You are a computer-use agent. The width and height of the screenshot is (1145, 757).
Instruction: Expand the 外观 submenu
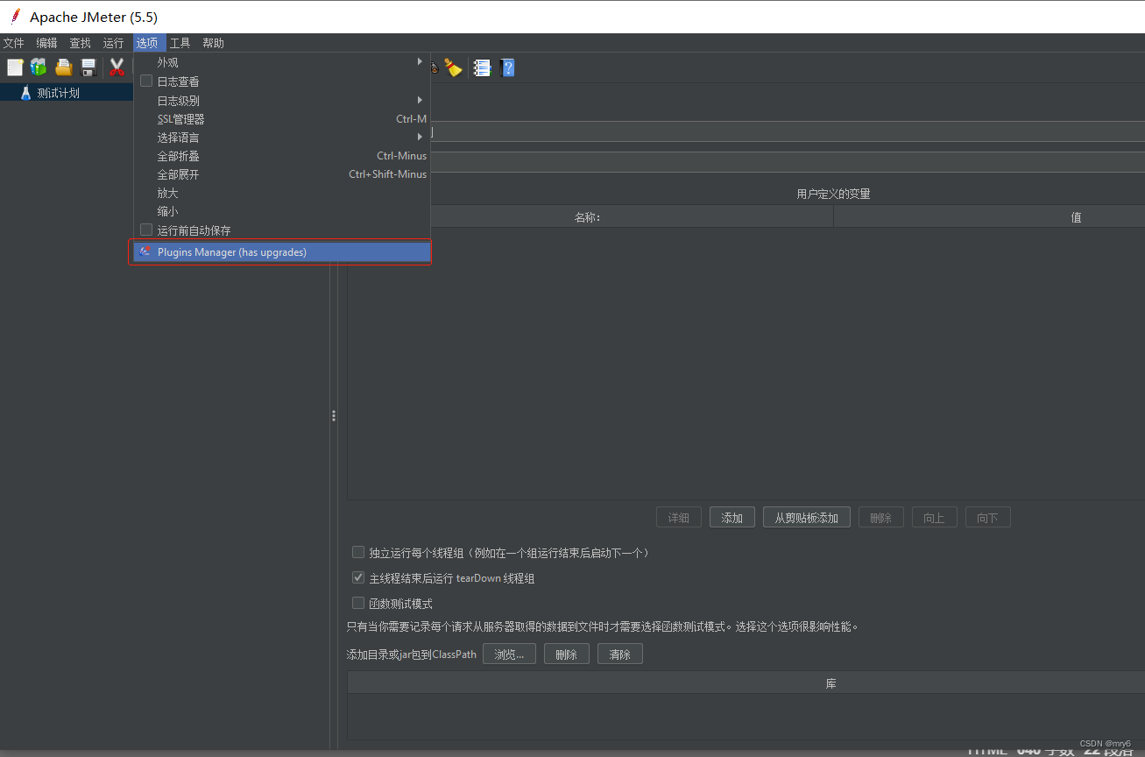pyautogui.click(x=282, y=62)
